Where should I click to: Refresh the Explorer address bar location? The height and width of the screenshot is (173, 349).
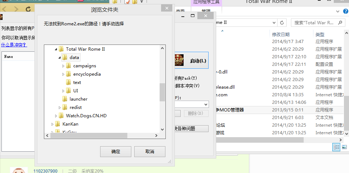coord(282,23)
